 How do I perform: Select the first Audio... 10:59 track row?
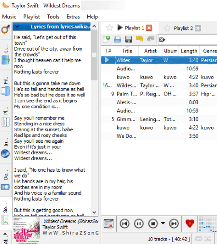[x=159, y=69]
